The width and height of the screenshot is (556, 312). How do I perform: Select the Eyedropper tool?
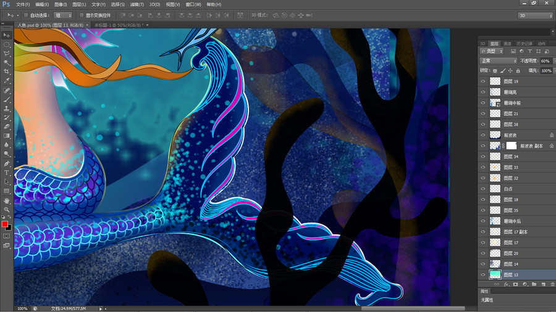click(6, 81)
